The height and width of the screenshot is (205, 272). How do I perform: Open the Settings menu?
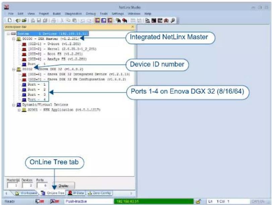(x=118, y=13)
